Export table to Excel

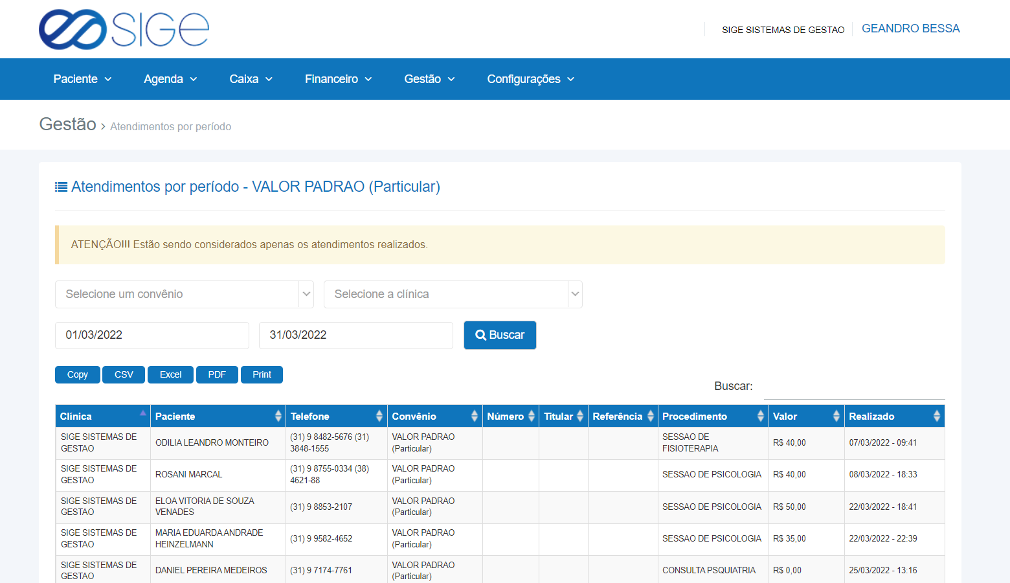coord(170,374)
